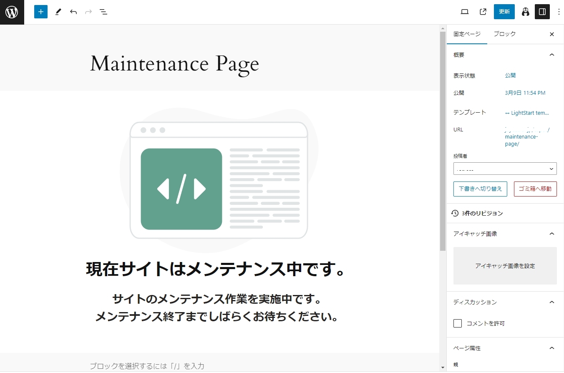Click the WordPress logo icon
564x373 pixels.
12,12
